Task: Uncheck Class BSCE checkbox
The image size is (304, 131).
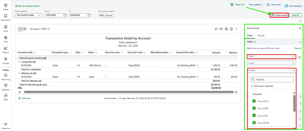Action: tap(254, 101)
